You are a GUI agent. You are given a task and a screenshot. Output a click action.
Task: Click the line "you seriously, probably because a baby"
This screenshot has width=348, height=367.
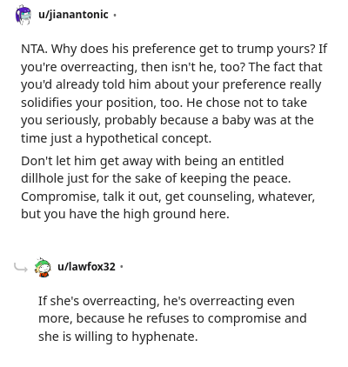coord(167,120)
